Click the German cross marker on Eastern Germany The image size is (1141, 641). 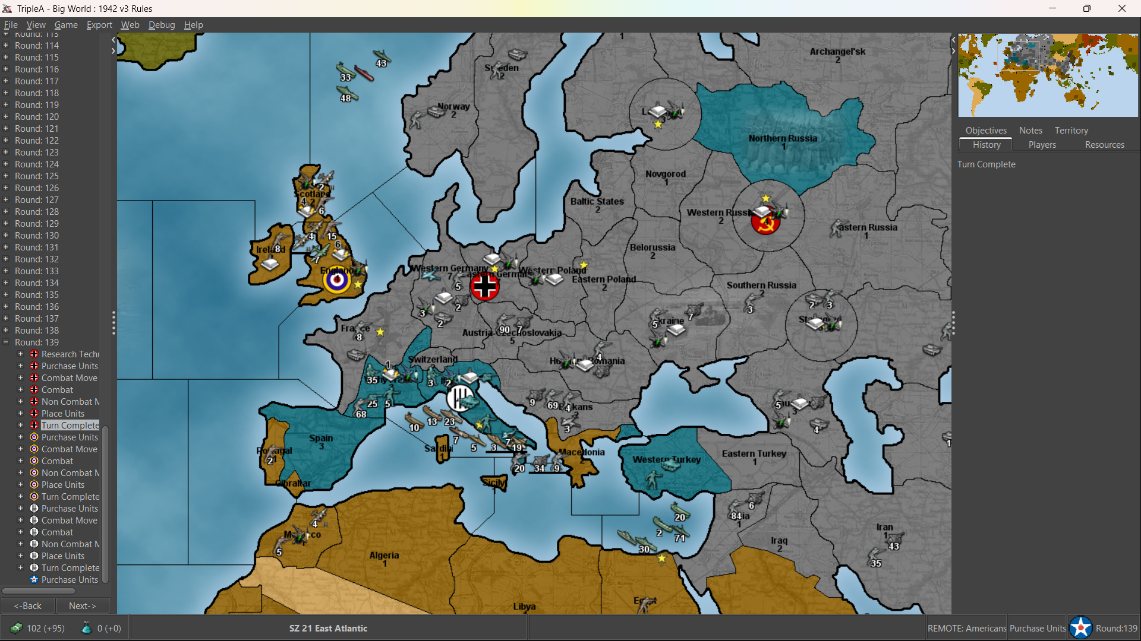(484, 287)
